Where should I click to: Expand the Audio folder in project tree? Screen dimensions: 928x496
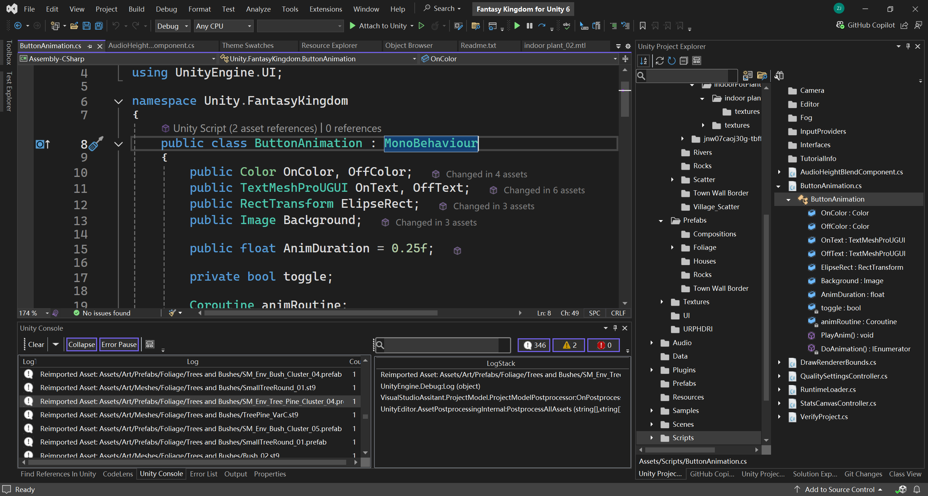[651, 343]
